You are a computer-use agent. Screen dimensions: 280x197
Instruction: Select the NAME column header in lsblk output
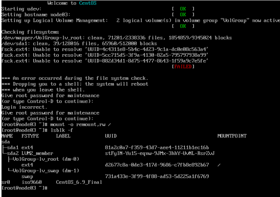[x=7, y=136]
